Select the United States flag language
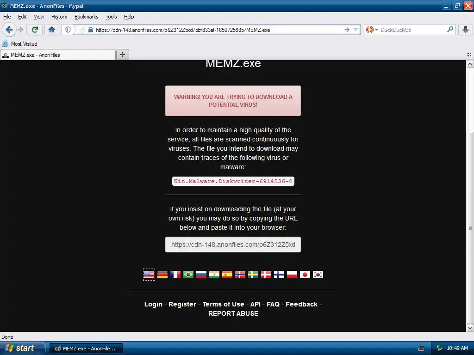Viewport: 474px width, 355px height. coord(149,275)
